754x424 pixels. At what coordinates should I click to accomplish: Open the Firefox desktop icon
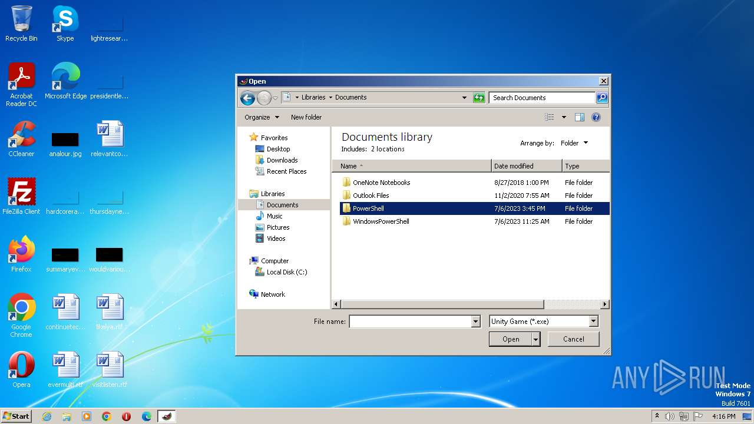21,254
